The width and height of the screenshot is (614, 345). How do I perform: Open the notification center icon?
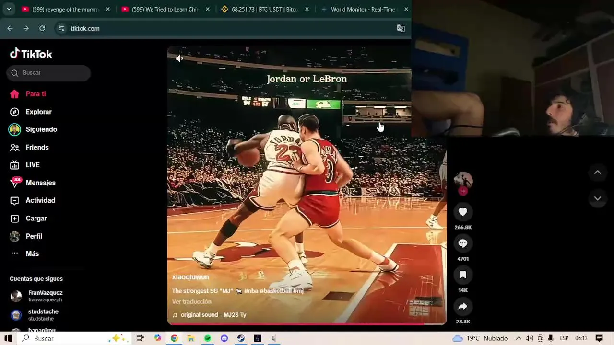[599, 338]
